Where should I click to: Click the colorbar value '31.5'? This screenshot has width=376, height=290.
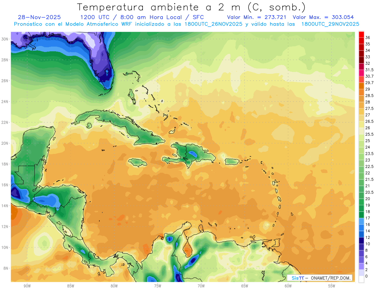coord(369,70)
